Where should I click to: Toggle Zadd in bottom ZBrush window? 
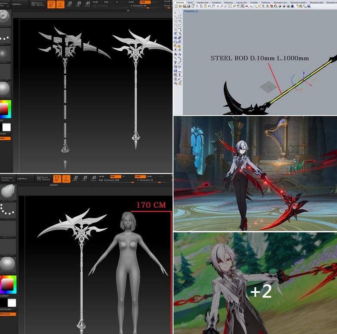(x=140, y=176)
